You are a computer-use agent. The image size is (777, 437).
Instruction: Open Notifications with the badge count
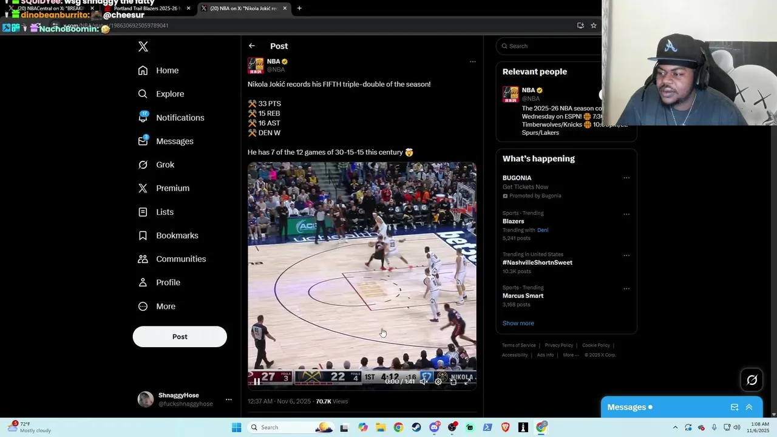tap(171, 118)
